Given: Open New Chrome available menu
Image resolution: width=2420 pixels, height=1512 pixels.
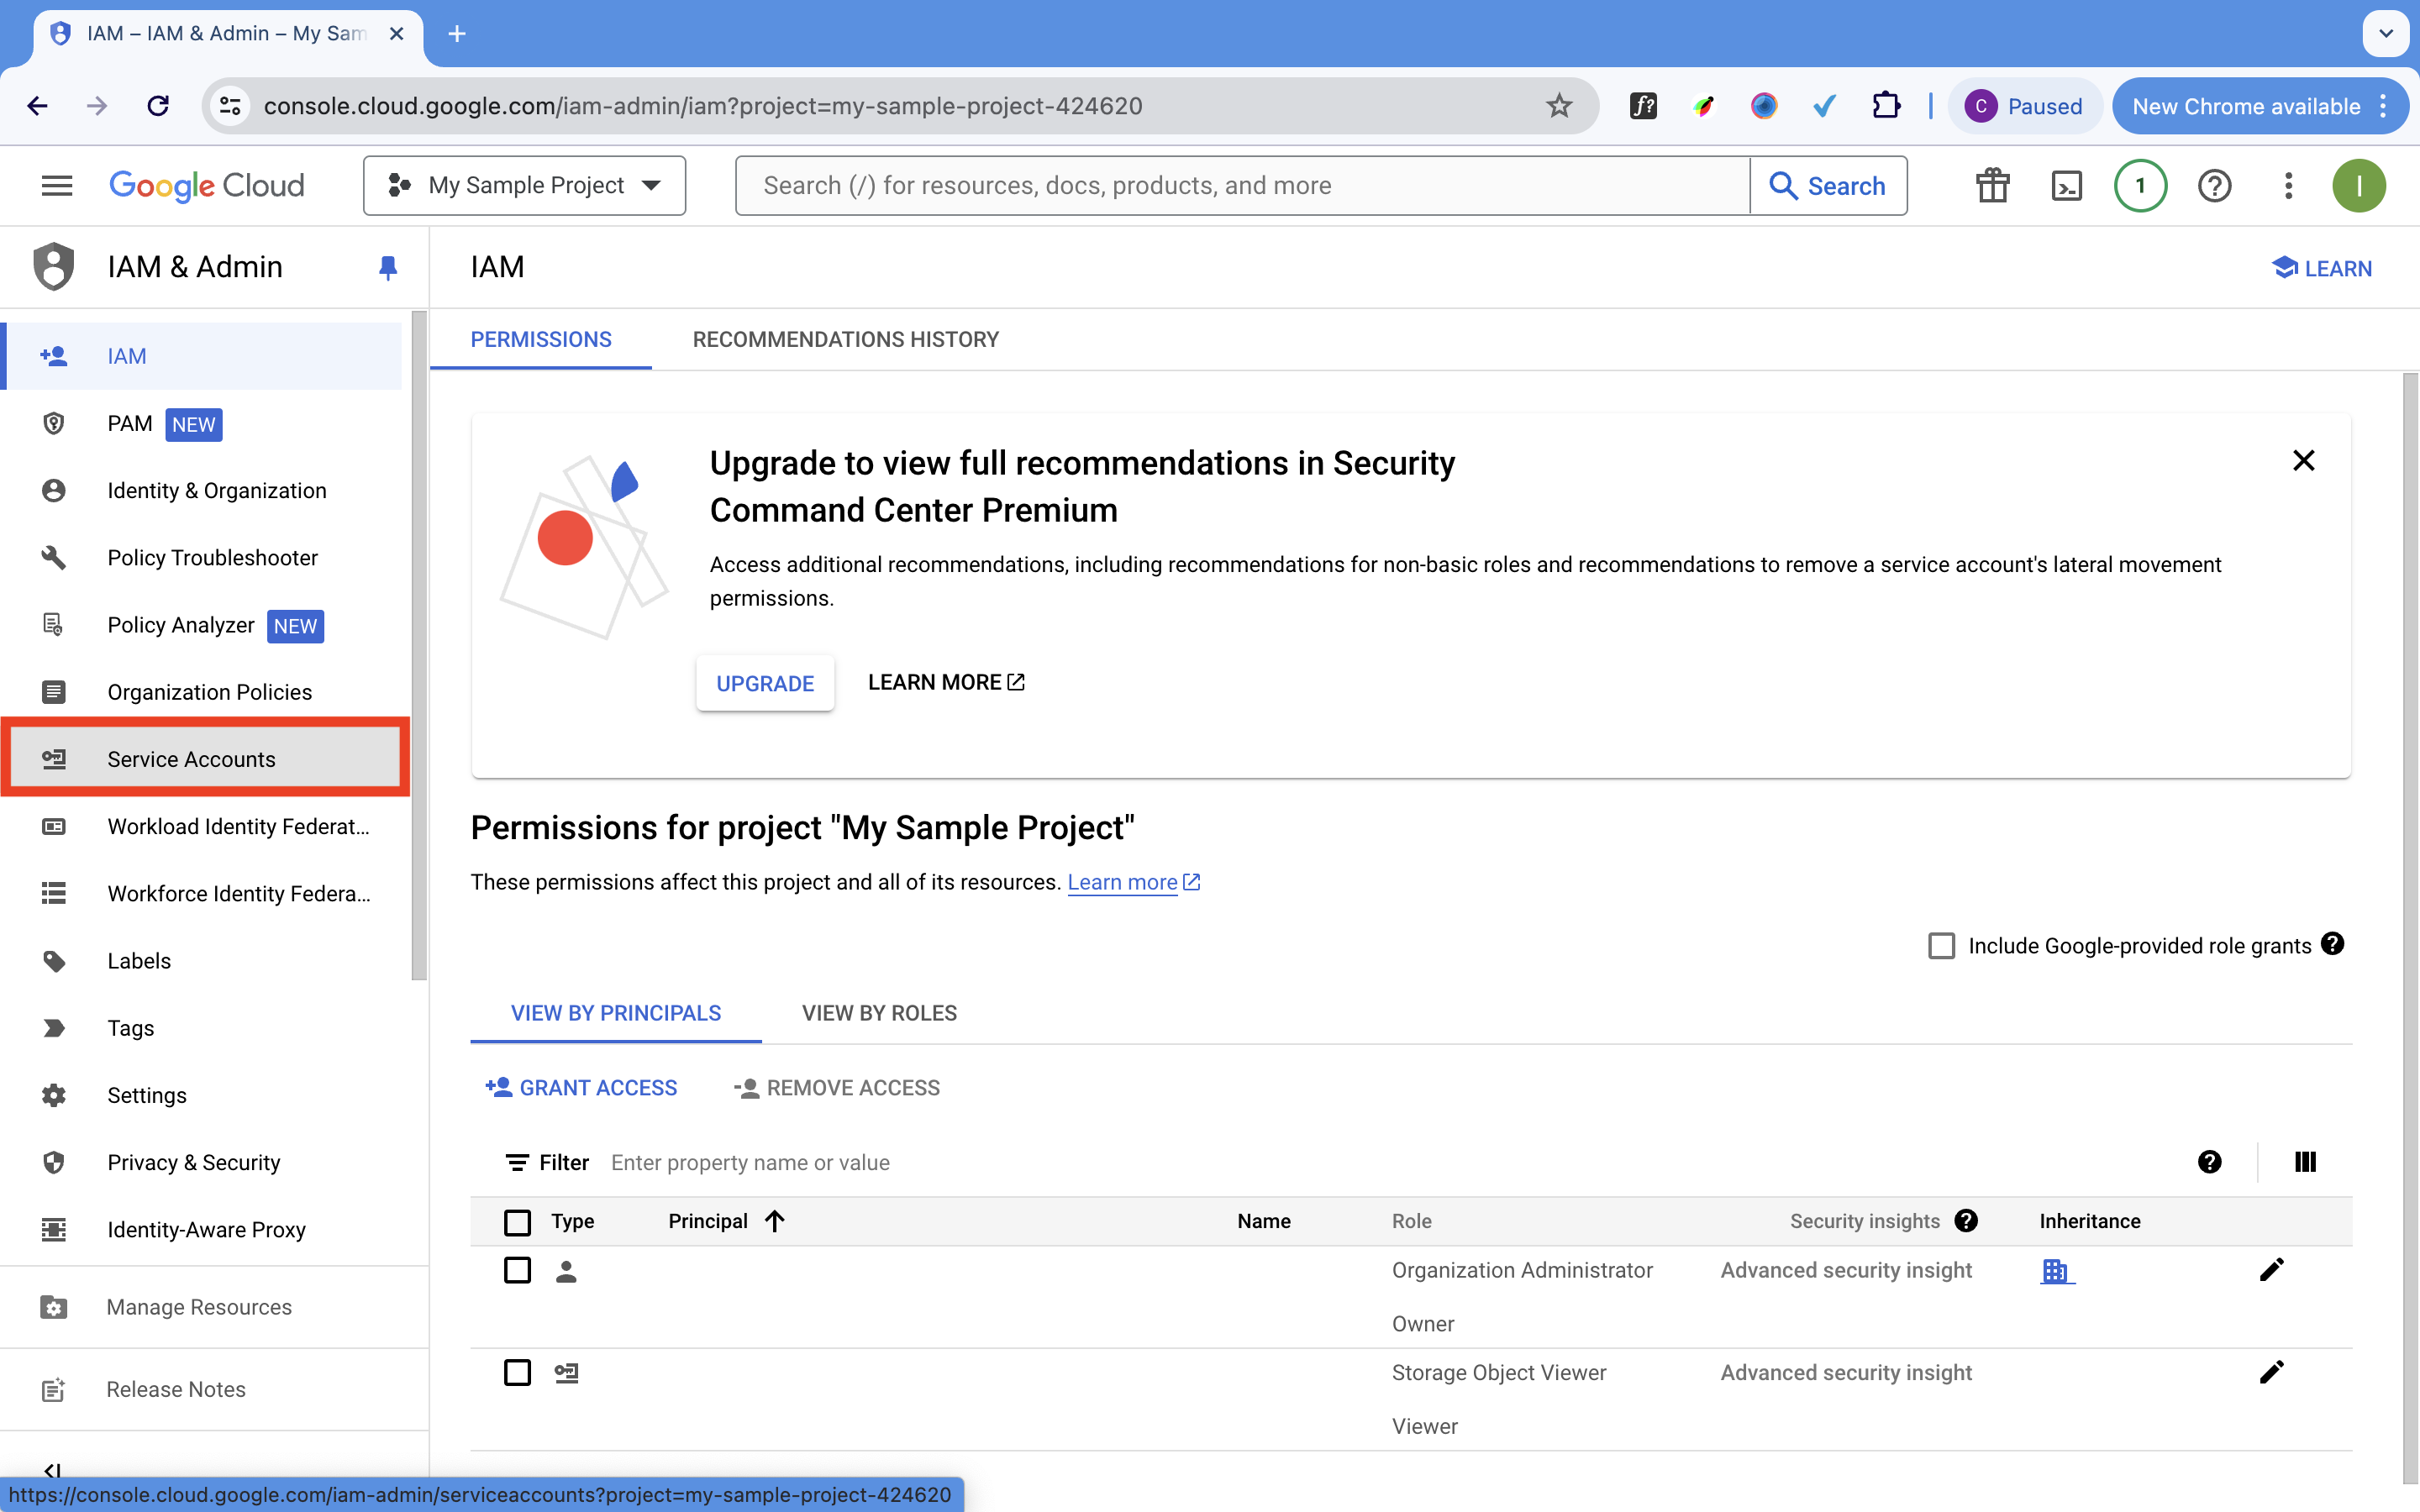Looking at the screenshot, I should click(2259, 106).
